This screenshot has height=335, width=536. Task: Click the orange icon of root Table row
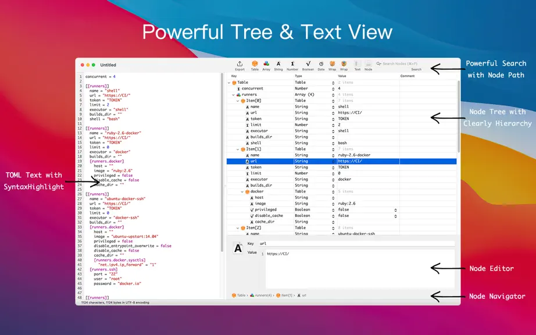click(234, 83)
